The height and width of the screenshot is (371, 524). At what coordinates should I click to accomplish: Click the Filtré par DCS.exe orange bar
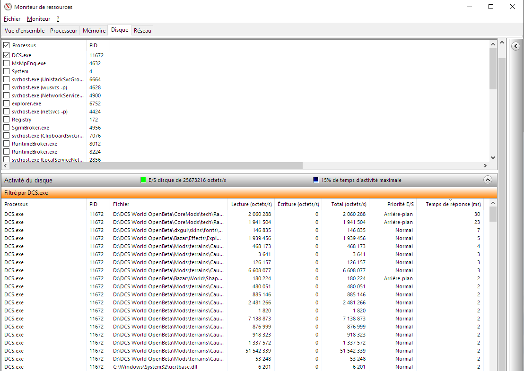click(249, 193)
